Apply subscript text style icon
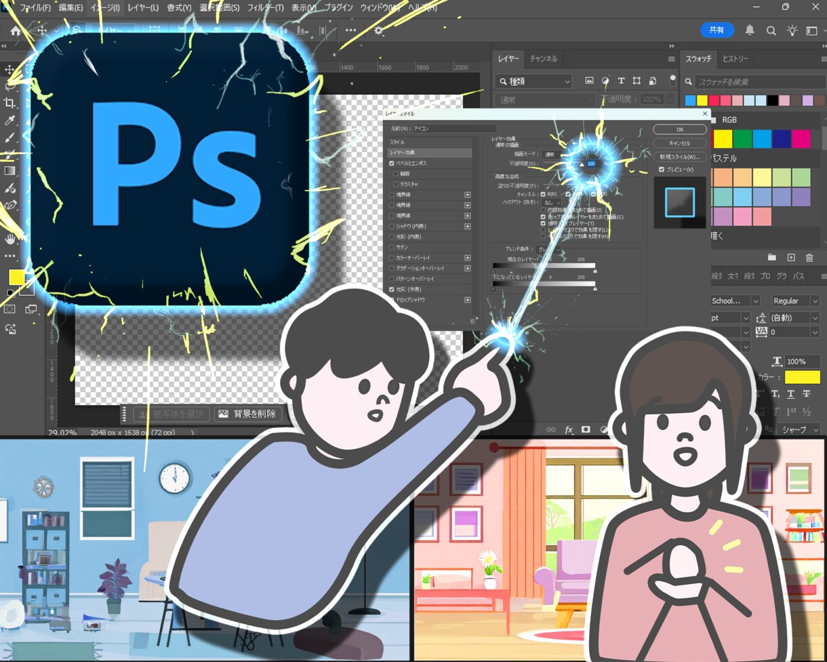Image resolution: width=827 pixels, height=662 pixels. pyautogui.click(x=775, y=394)
